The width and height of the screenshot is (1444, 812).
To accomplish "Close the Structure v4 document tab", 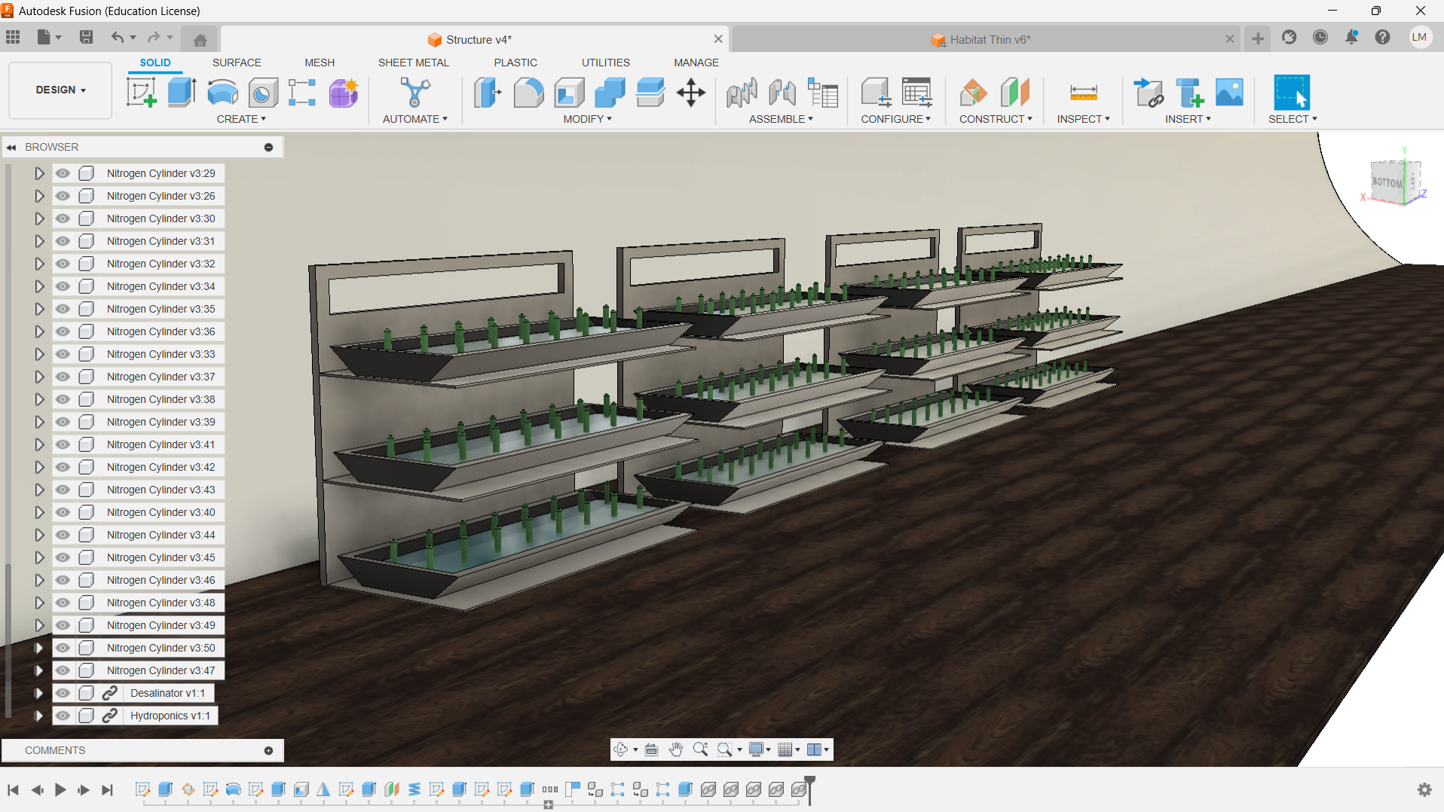I will (x=718, y=39).
